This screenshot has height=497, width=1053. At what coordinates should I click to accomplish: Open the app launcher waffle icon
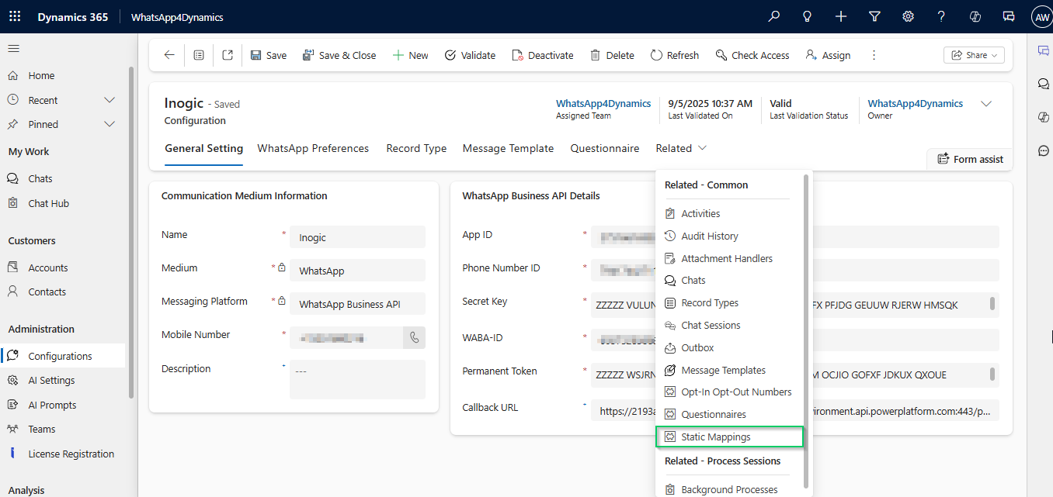point(15,16)
